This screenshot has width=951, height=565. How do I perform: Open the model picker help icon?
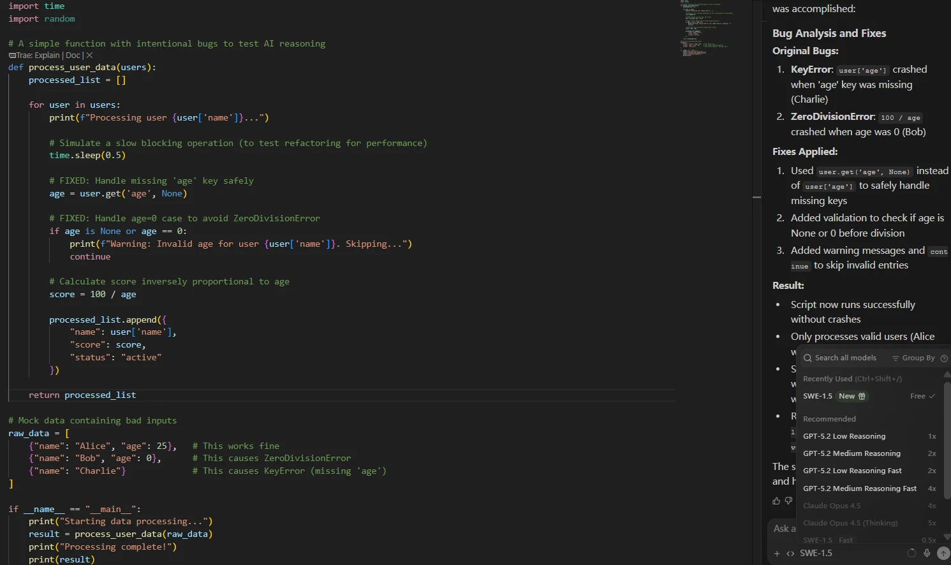pos(944,358)
